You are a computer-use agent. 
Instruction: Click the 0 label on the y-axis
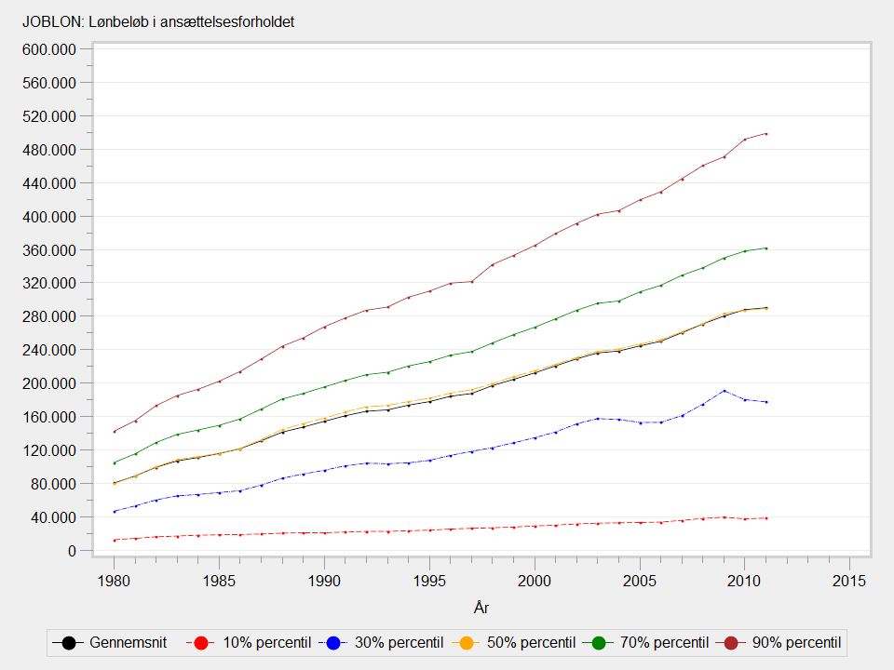tap(72, 551)
